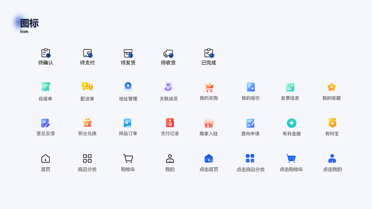
Task: Open outline 商品分类 grid icon
Action: pyautogui.click(x=87, y=158)
